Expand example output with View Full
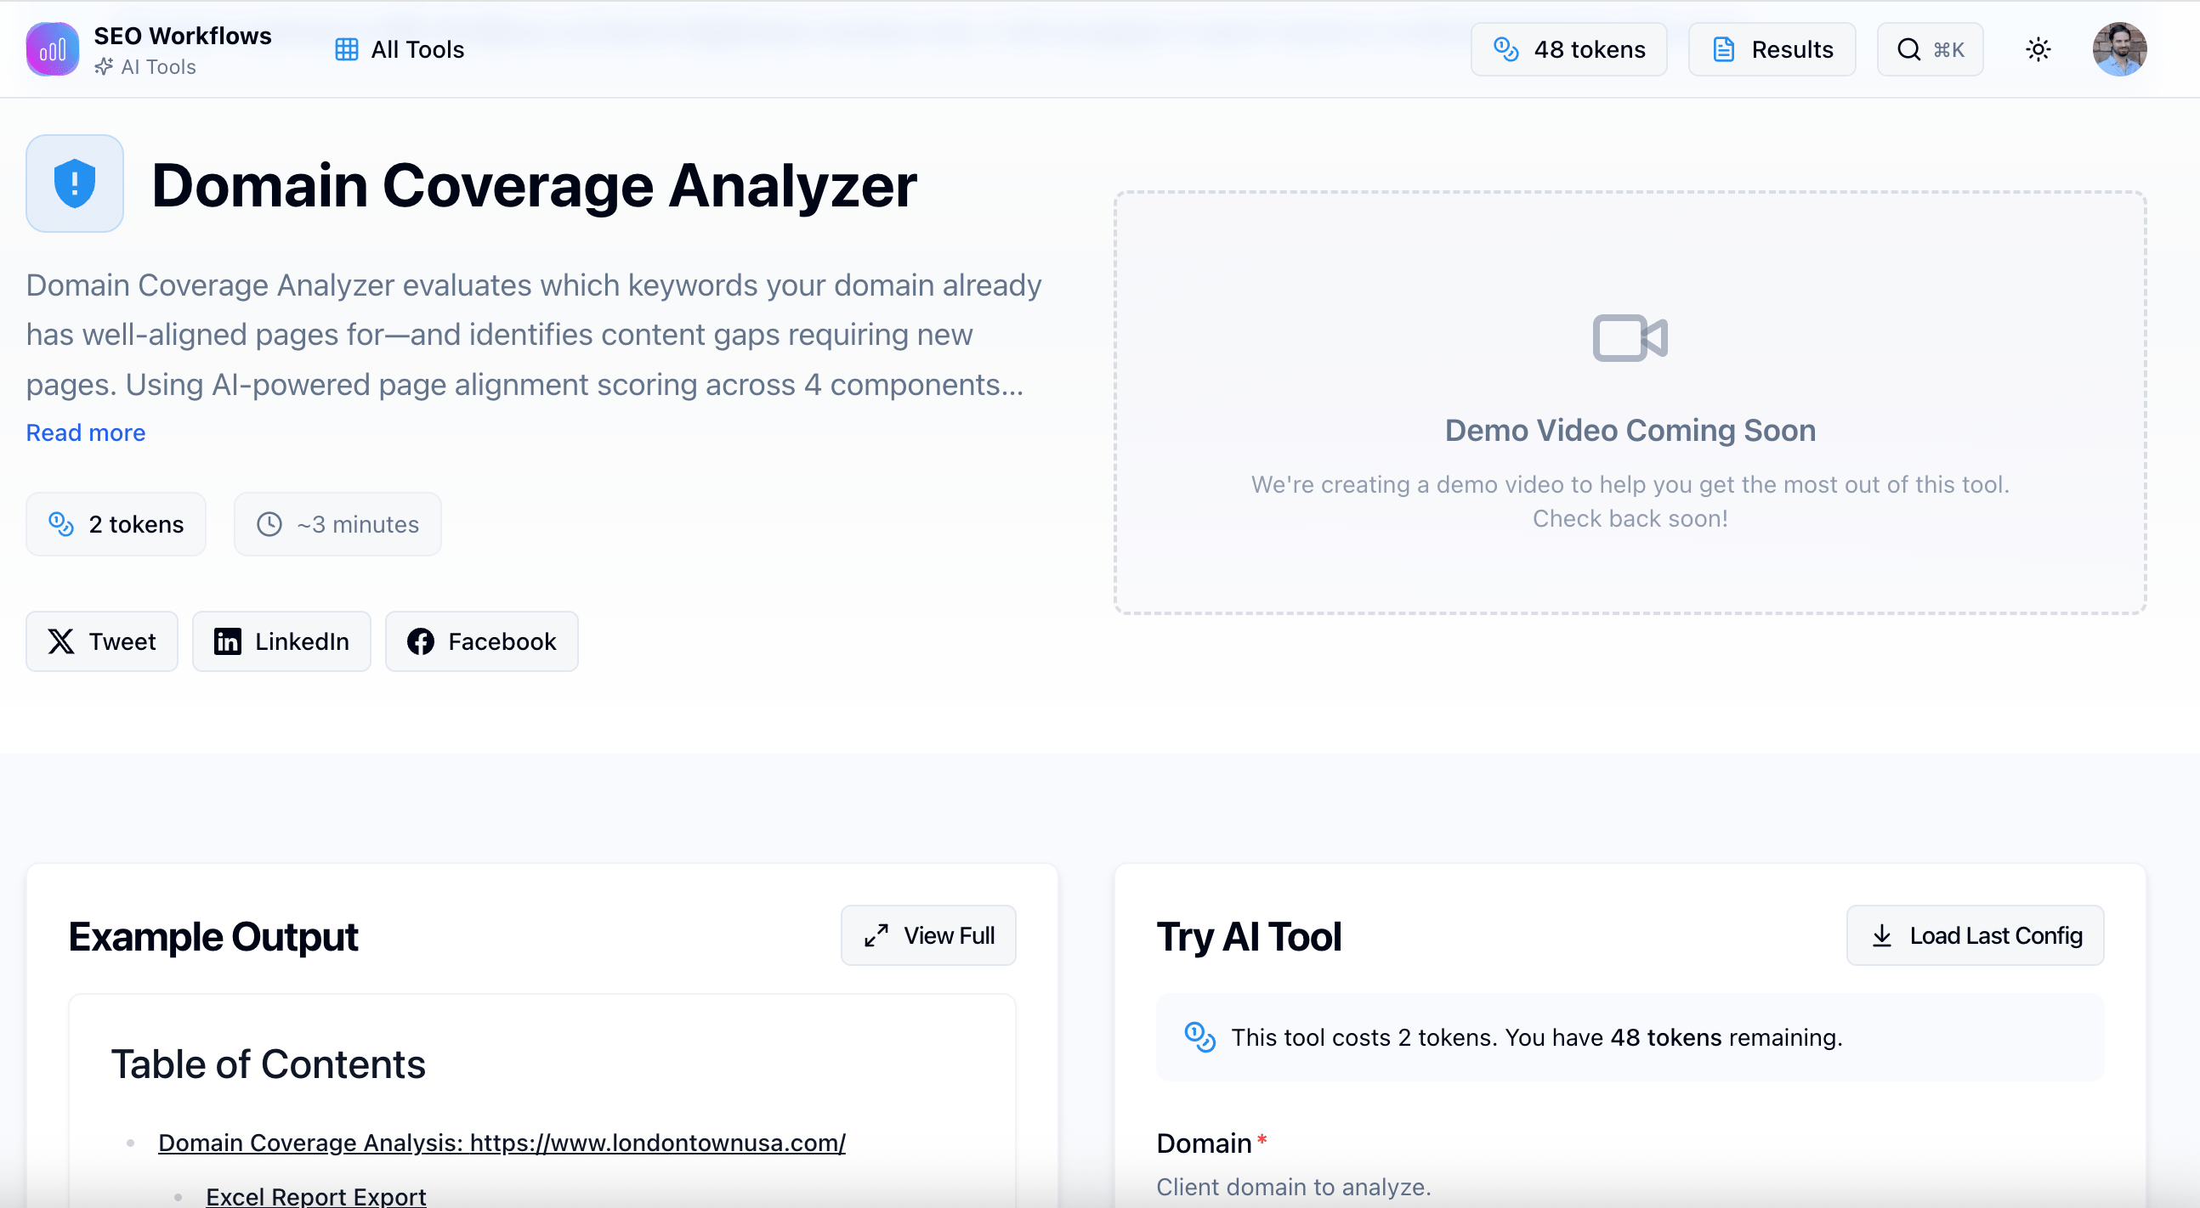The width and height of the screenshot is (2200, 1208). click(928, 935)
